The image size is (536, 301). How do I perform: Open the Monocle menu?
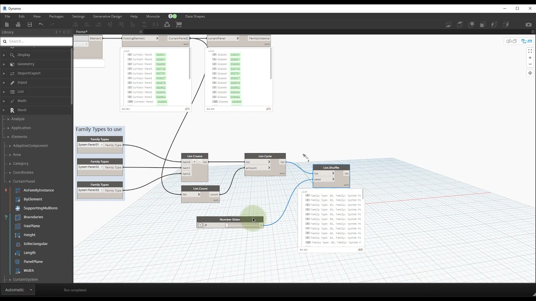pyautogui.click(x=153, y=16)
